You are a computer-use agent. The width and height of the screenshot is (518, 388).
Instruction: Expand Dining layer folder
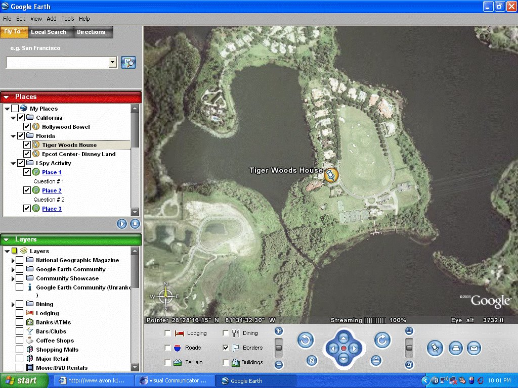(13, 304)
